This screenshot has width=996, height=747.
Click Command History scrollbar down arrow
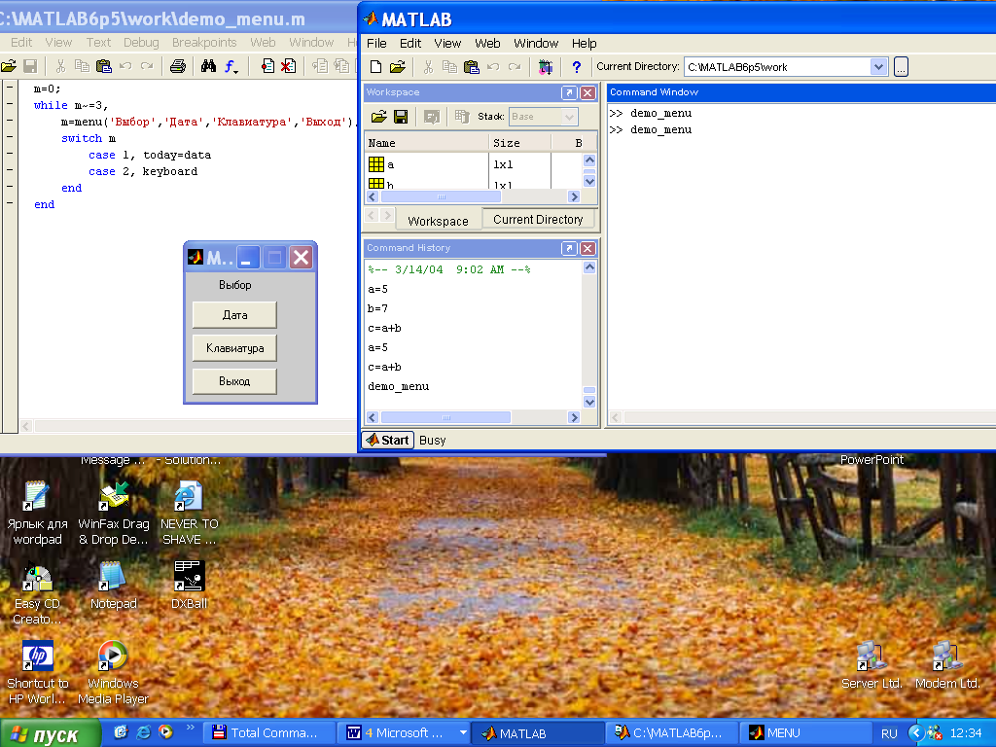pyautogui.click(x=588, y=402)
